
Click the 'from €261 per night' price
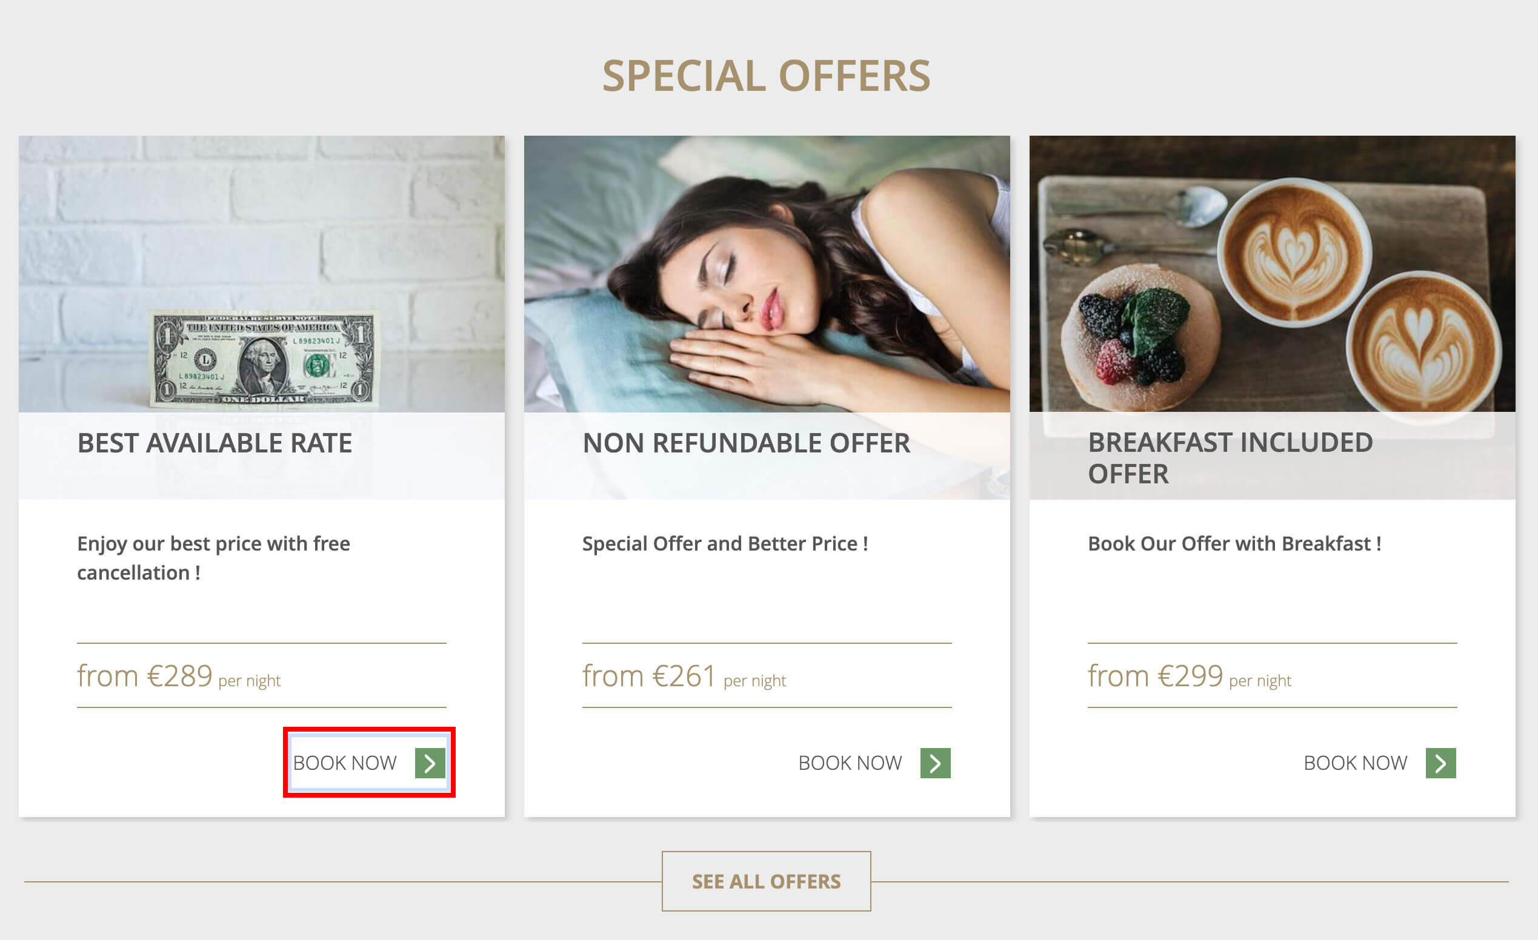684,676
